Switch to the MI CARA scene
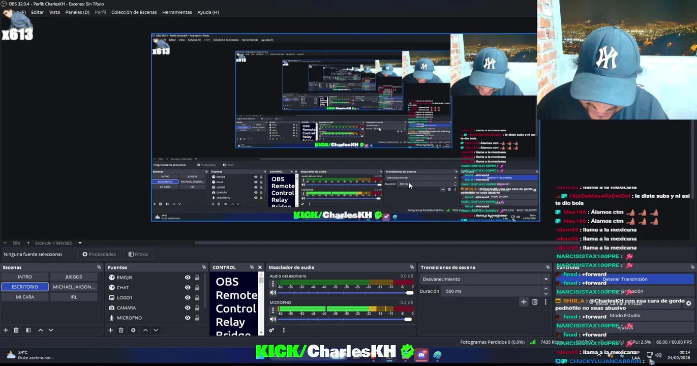This screenshot has height=366, width=697. 25,297
